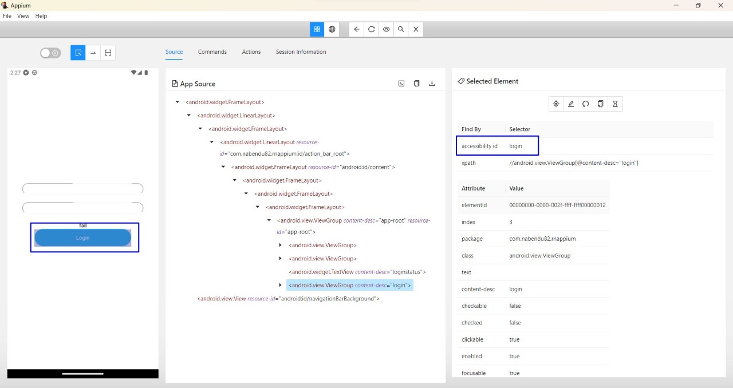Open the Actions tab

pos(251,52)
